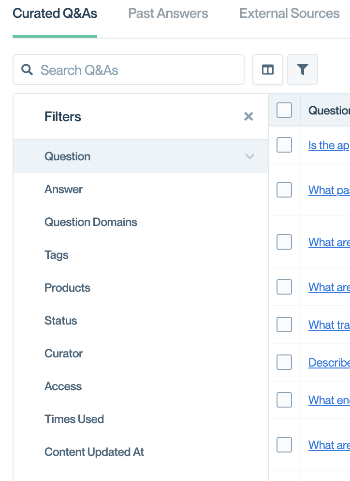Click the search magnifier icon
The width and height of the screenshot is (350, 481).
click(27, 70)
